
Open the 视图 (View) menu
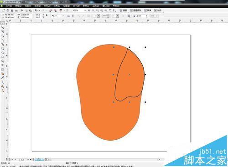28,6
